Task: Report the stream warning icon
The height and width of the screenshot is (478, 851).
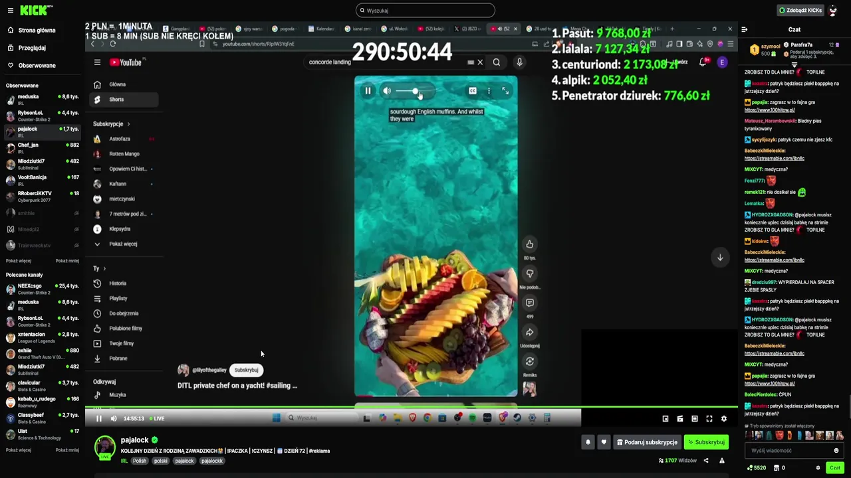Action: 722,461
